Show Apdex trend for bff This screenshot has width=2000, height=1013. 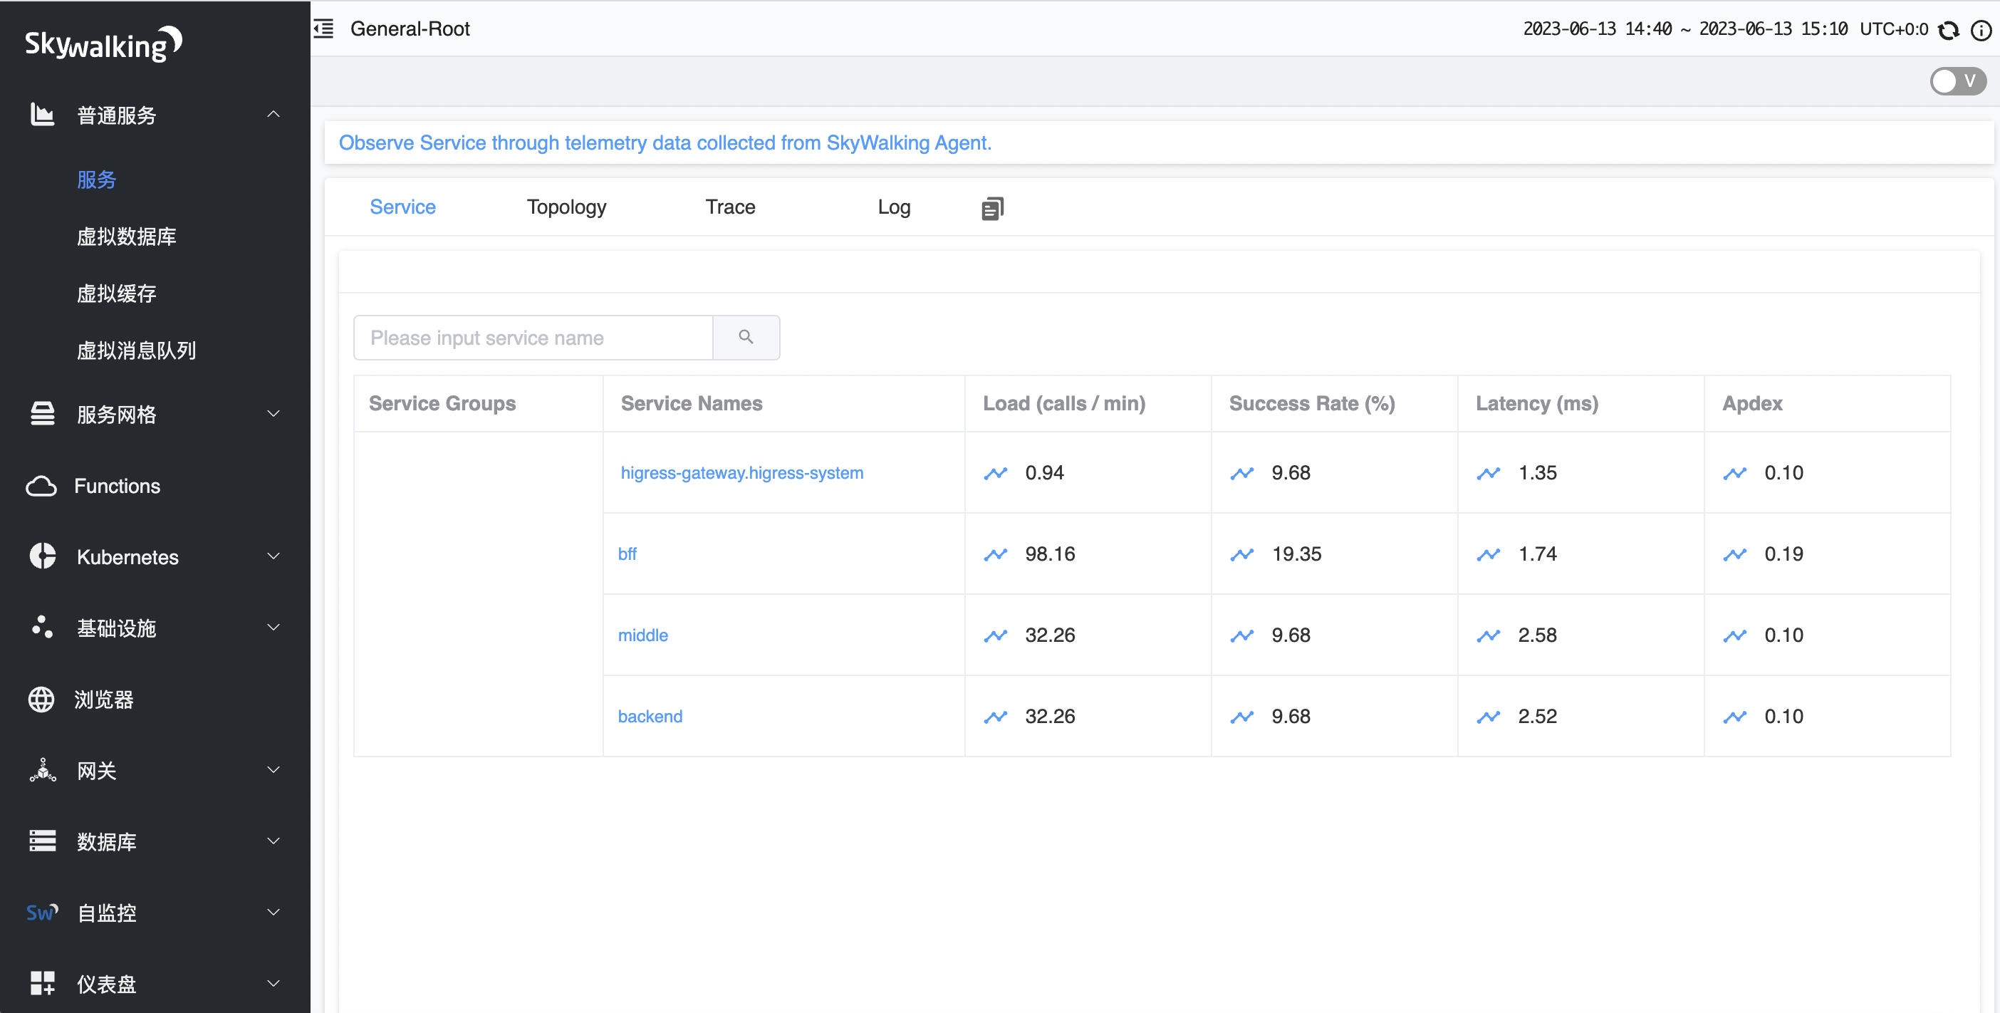coord(1734,554)
